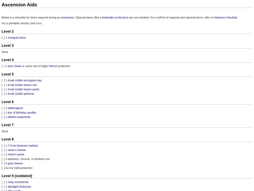The width and height of the screenshot is (254, 191).
Task: Open the mosquito larva link
Action: (x=17, y=38)
